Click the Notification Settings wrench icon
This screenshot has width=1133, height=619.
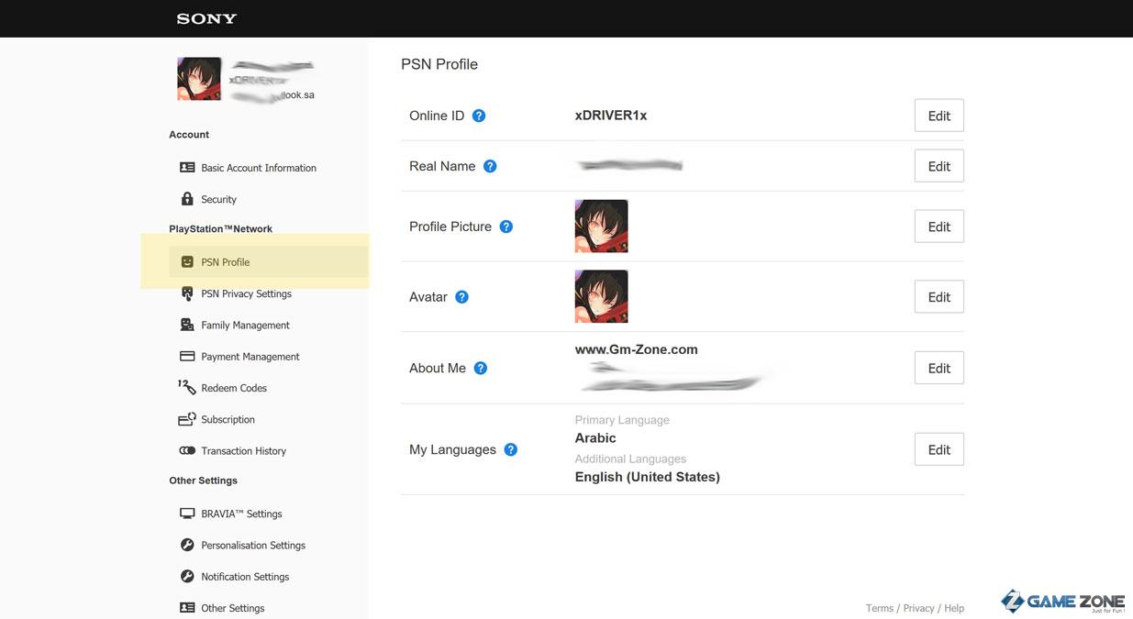(x=187, y=577)
